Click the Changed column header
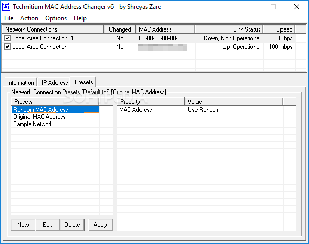Image resolution: width=309 pixels, height=244 pixels. [120, 29]
